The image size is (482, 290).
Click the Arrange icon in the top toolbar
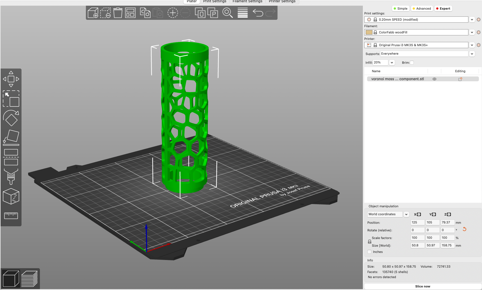click(x=130, y=13)
